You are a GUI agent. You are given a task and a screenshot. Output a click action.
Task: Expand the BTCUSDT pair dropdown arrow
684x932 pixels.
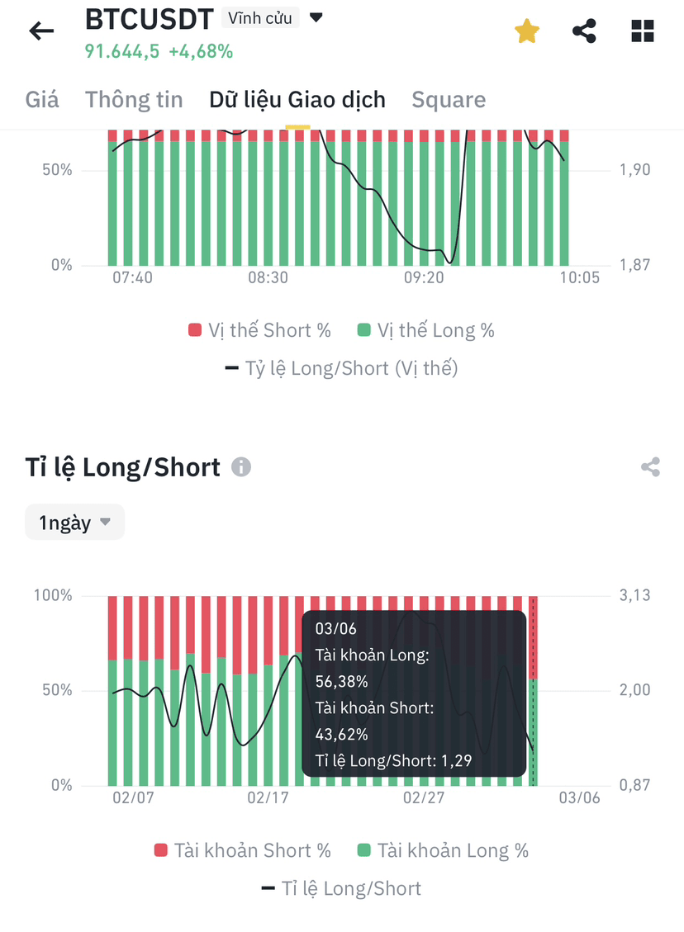(x=316, y=18)
